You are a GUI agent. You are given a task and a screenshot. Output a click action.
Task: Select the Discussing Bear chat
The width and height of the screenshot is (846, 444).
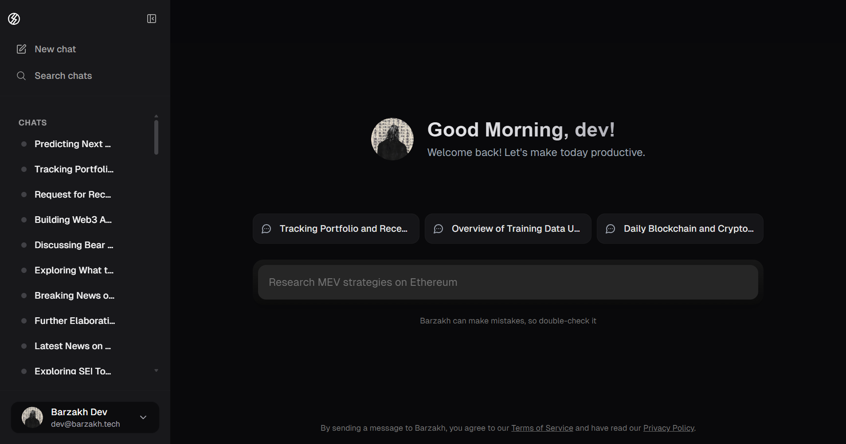(x=74, y=245)
